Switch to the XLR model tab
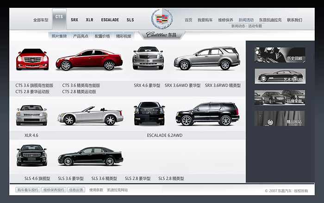The height and width of the screenshot is (203, 324). tap(89, 20)
